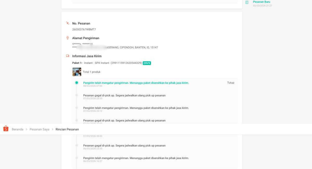Click the Pesanan Baru status label
The image size is (312, 169).
[261, 2]
